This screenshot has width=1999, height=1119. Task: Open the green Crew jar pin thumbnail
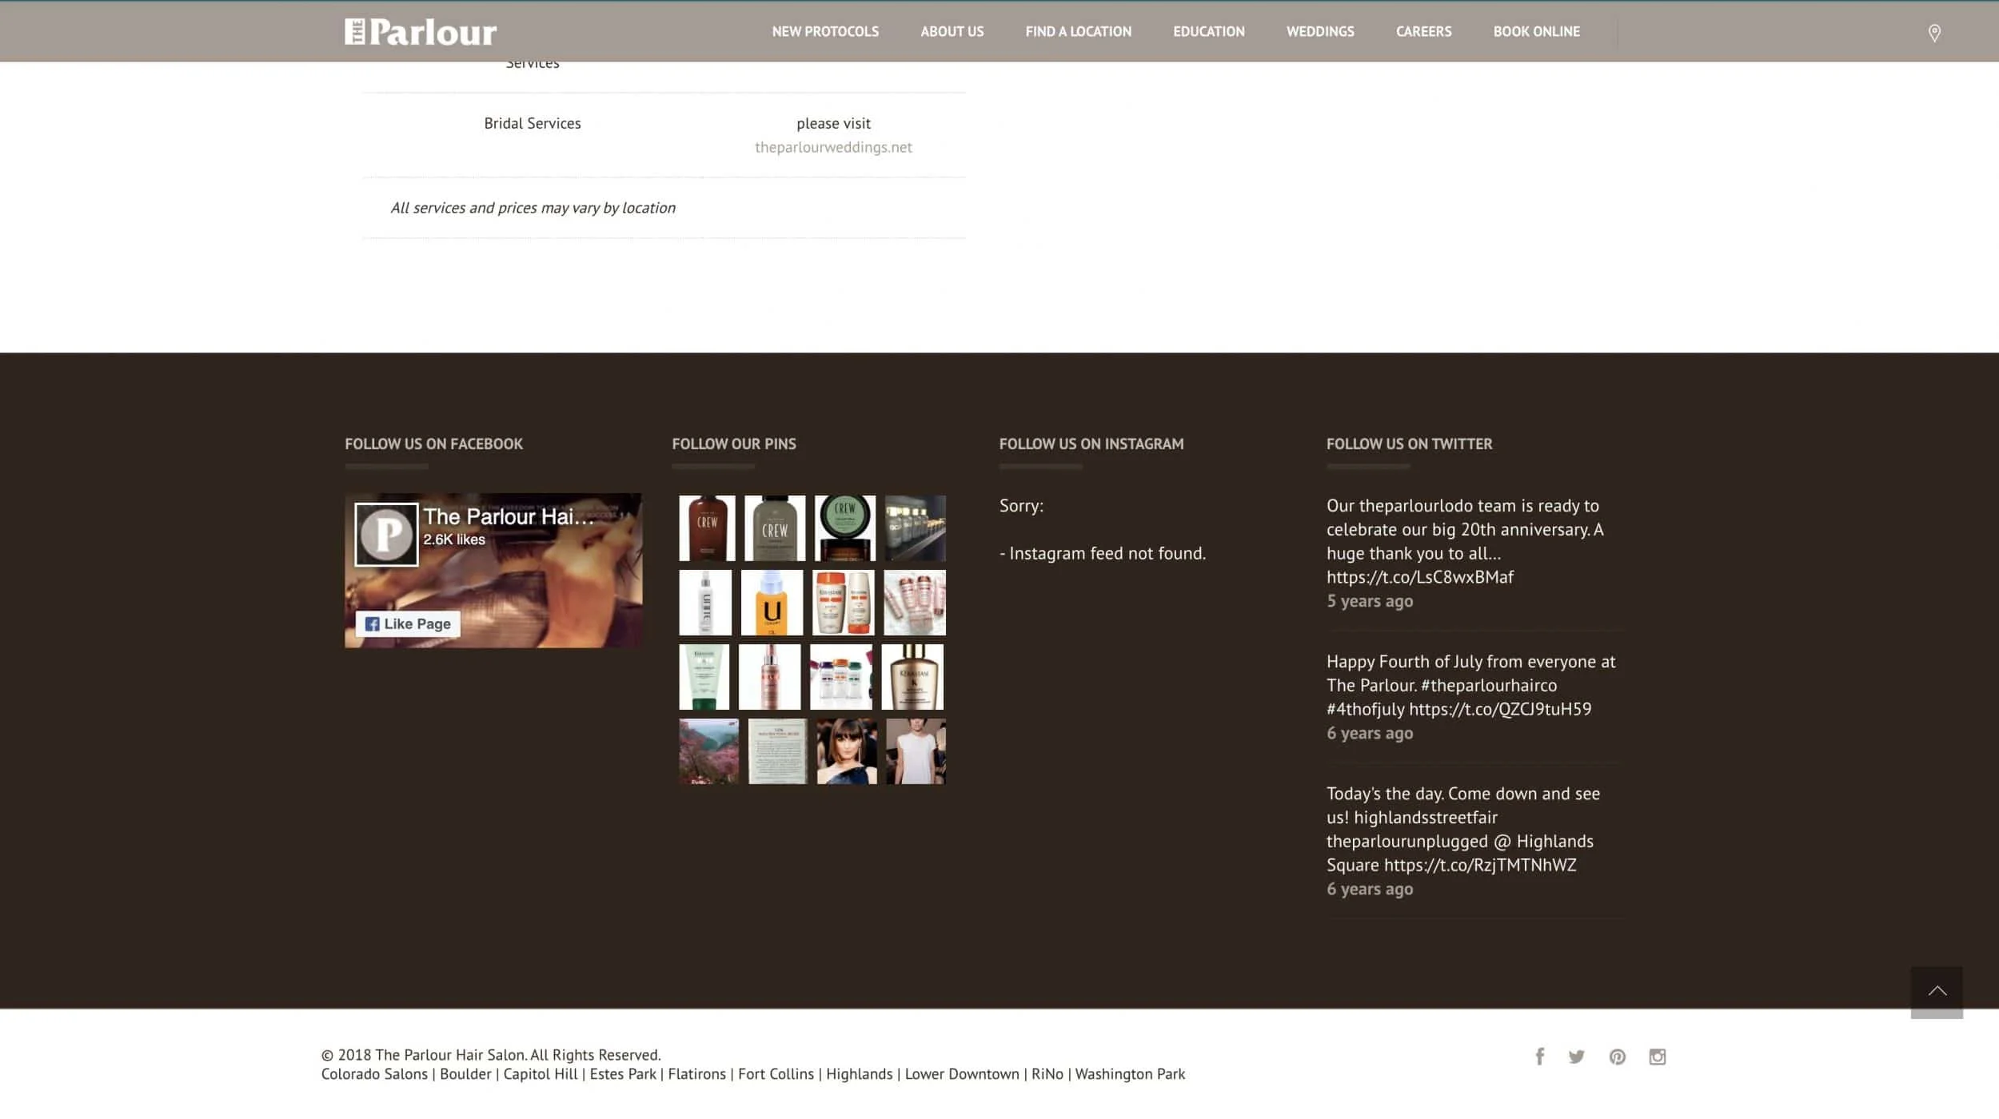pos(844,528)
